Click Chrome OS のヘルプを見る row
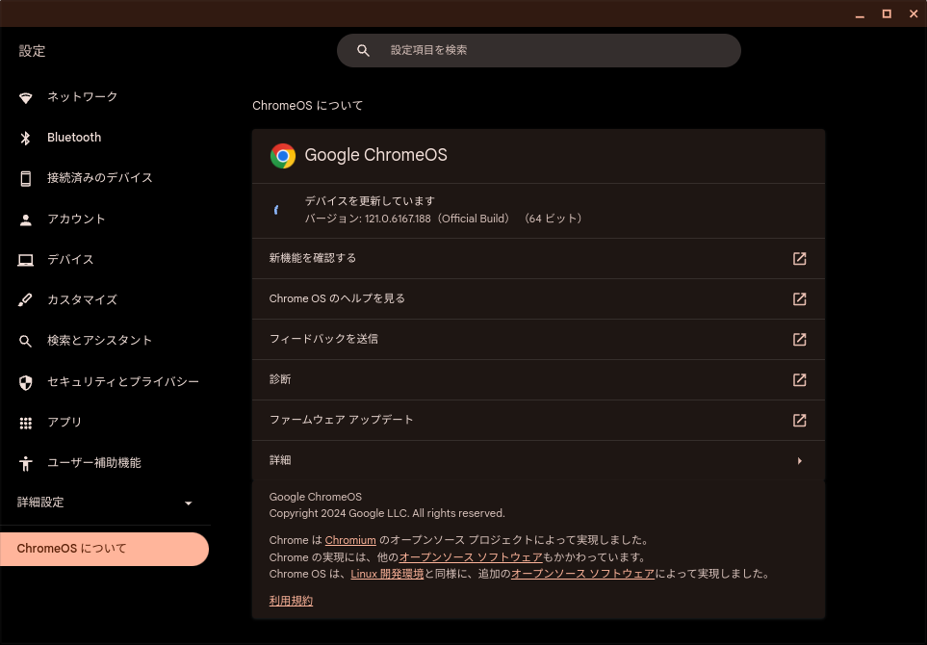Viewport: 927px width, 645px height. tap(538, 299)
